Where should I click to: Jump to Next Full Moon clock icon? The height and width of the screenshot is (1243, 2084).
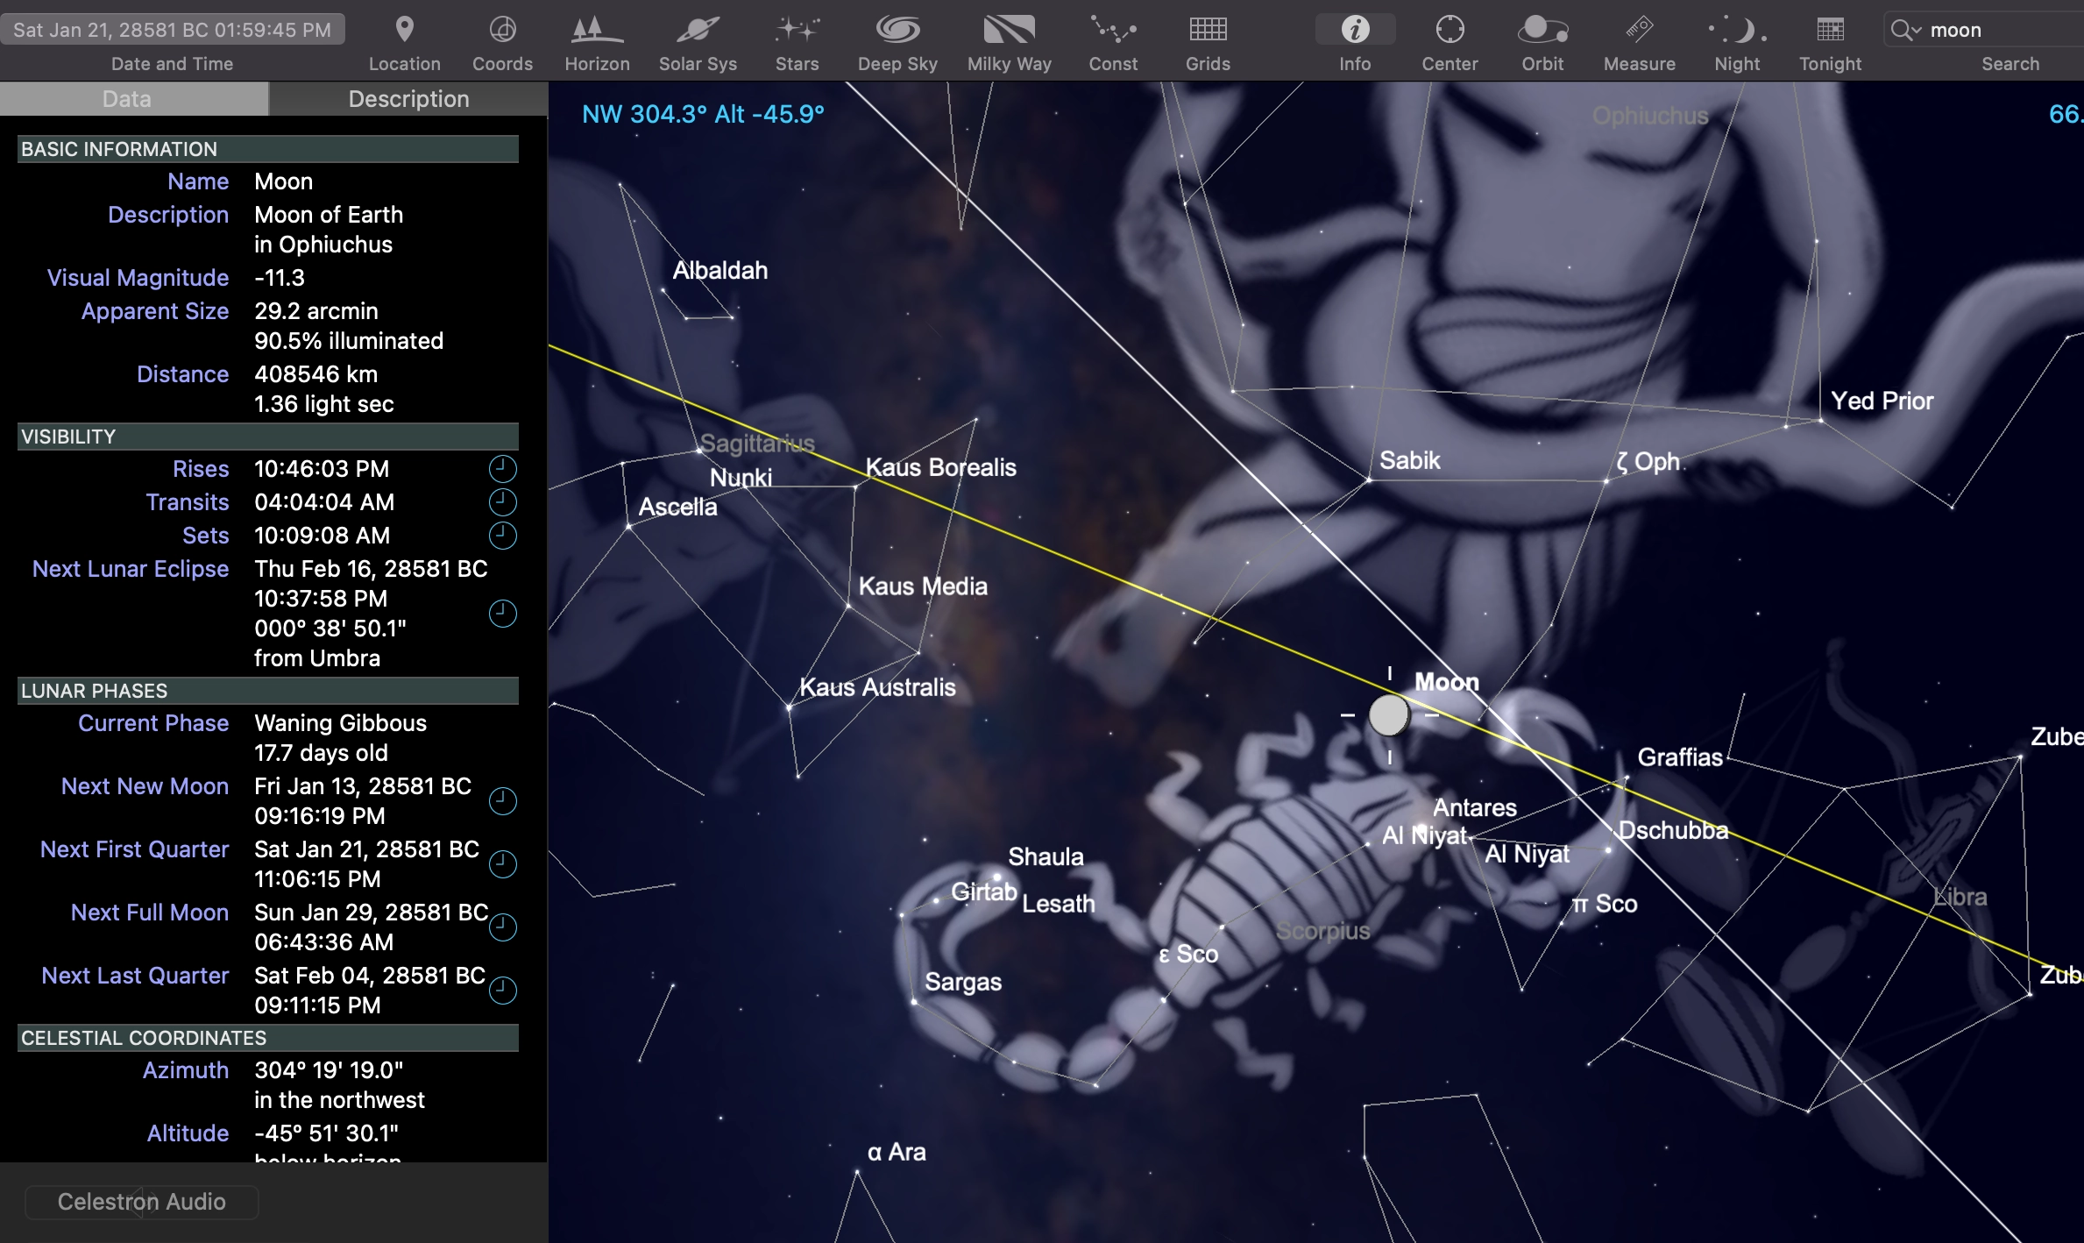[502, 927]
